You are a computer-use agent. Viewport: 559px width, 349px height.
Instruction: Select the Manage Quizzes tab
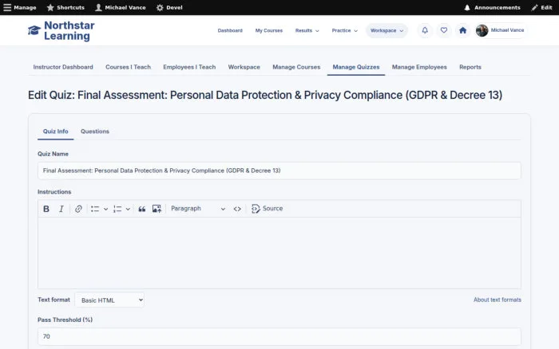pyautogui.click(x=356, y=67)
